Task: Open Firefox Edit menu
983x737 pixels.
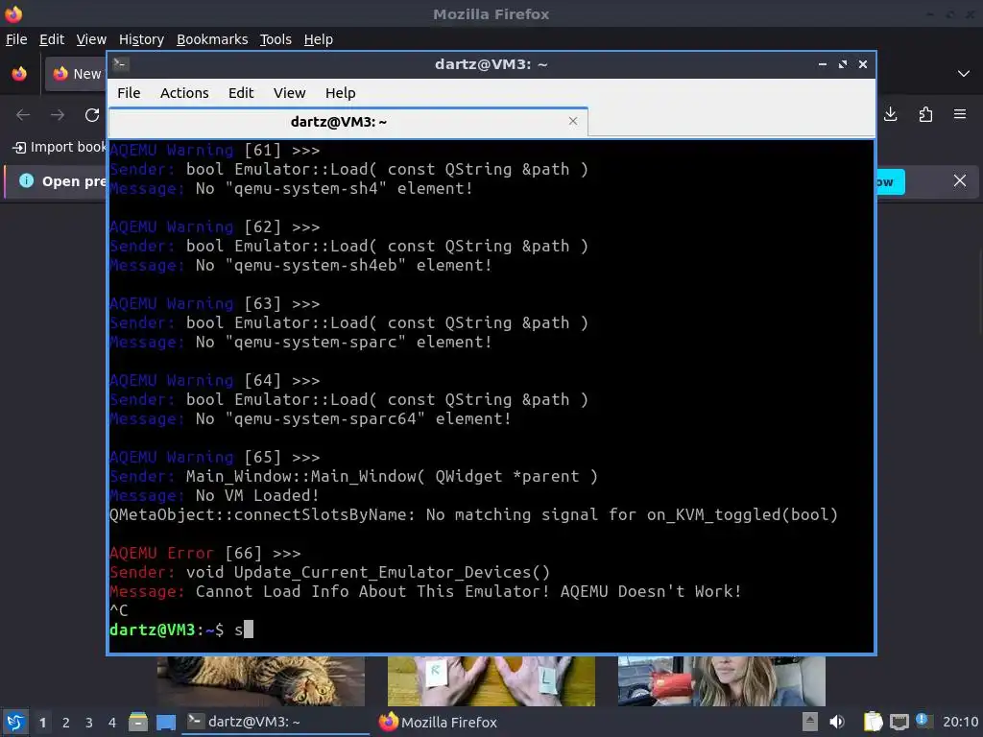Action: pyautogui.click(x=52, y=39)
